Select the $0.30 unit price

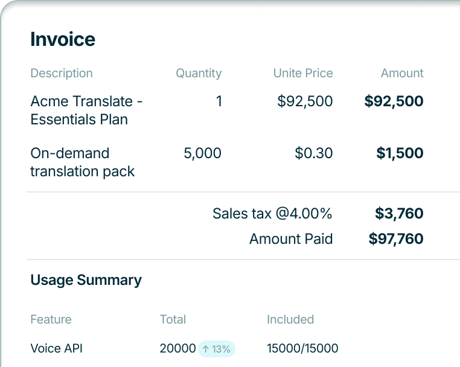tap(313, 153)
